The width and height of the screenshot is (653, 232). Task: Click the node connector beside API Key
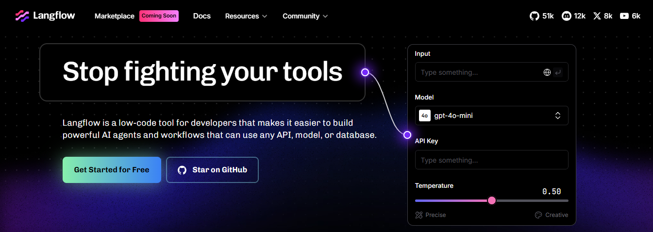click(x=407, y=135)
